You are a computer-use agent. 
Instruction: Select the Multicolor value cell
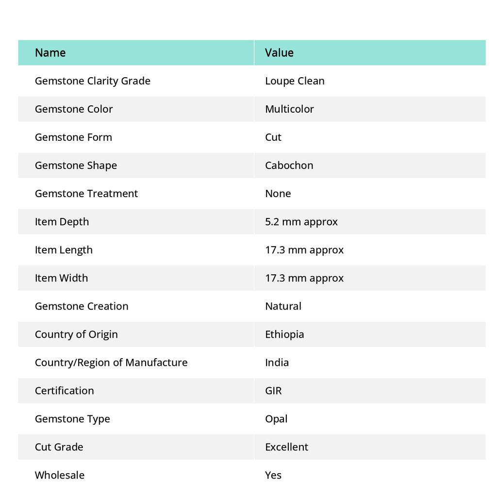pos(369,109)
